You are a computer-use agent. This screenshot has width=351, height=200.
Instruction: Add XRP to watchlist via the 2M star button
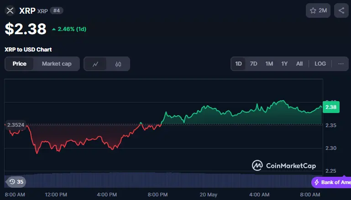[318, 10]
